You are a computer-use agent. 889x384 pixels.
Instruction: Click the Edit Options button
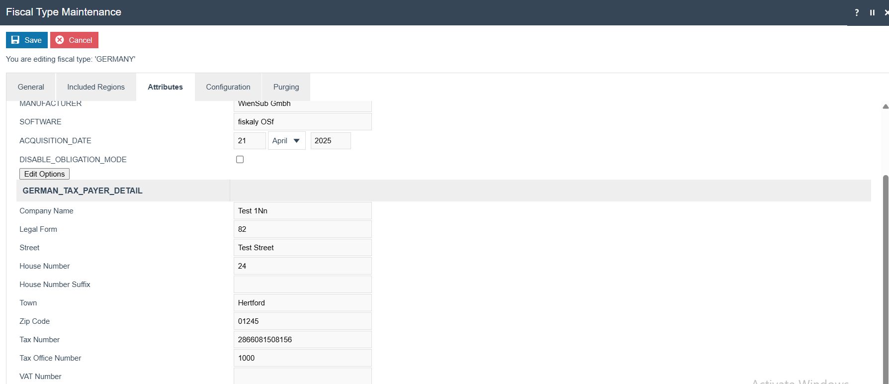[44, 174]
